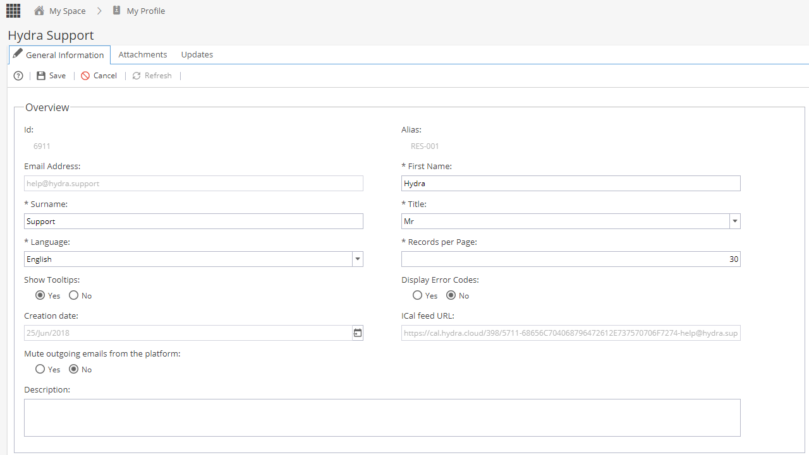The image size is (809, 455).
Task: Click into the First Name field
Action: pyautogui.click(x=570, y=184)
